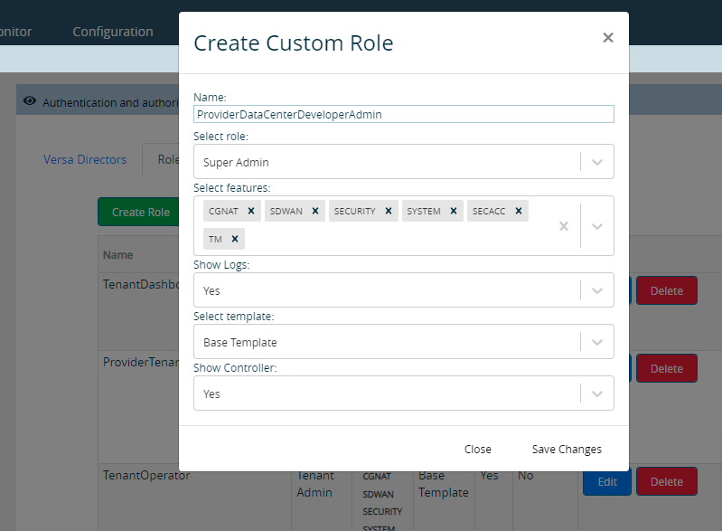Click the SDWAN tag label

click(x=286, y=211)
